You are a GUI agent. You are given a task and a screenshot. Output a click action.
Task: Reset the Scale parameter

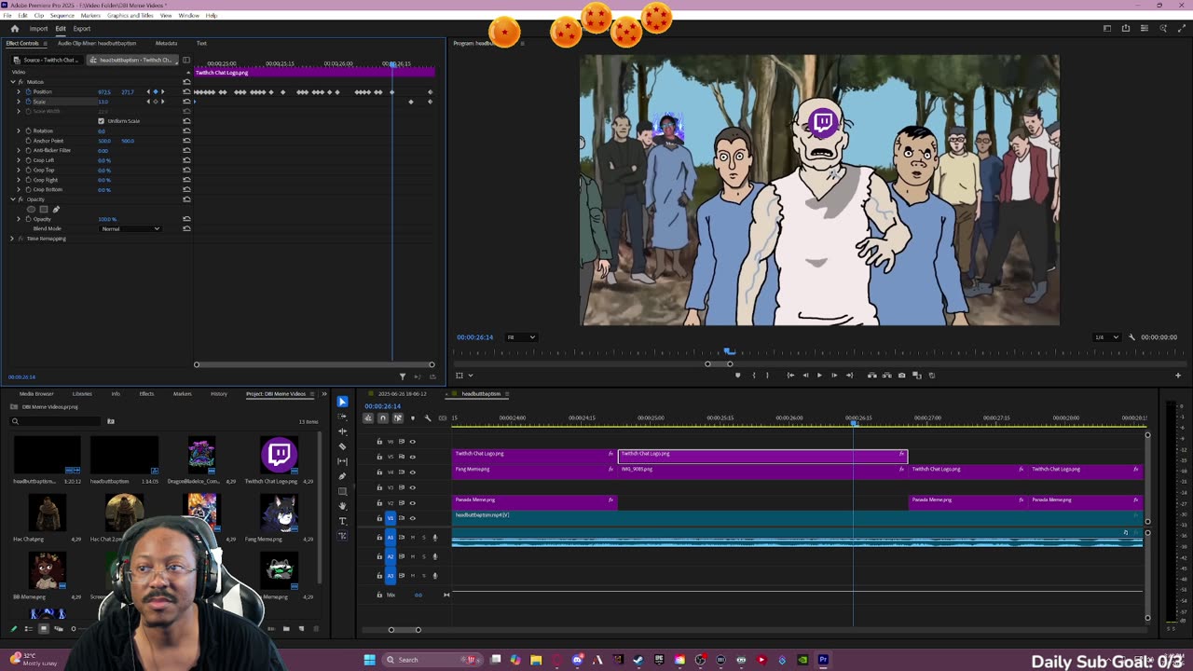tap(186, 102)
